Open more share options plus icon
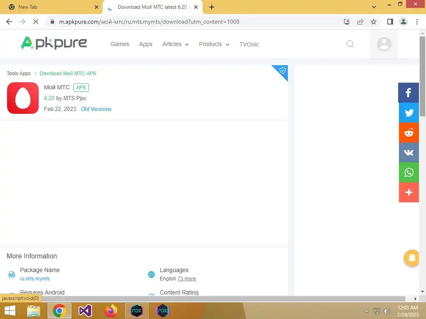The width and height of the screenshot is (426, 319). tap(409, 192)
